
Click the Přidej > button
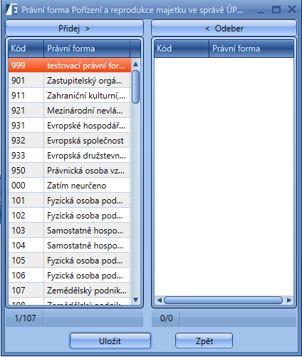click(74, 29)
